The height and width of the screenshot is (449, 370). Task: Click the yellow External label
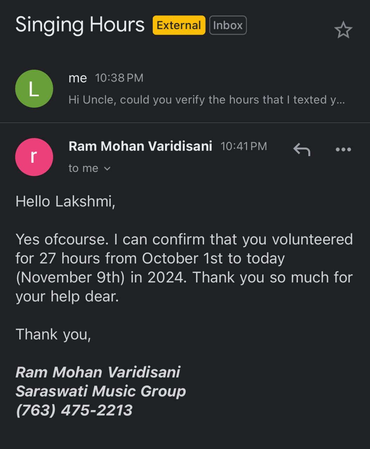point(179,25)
